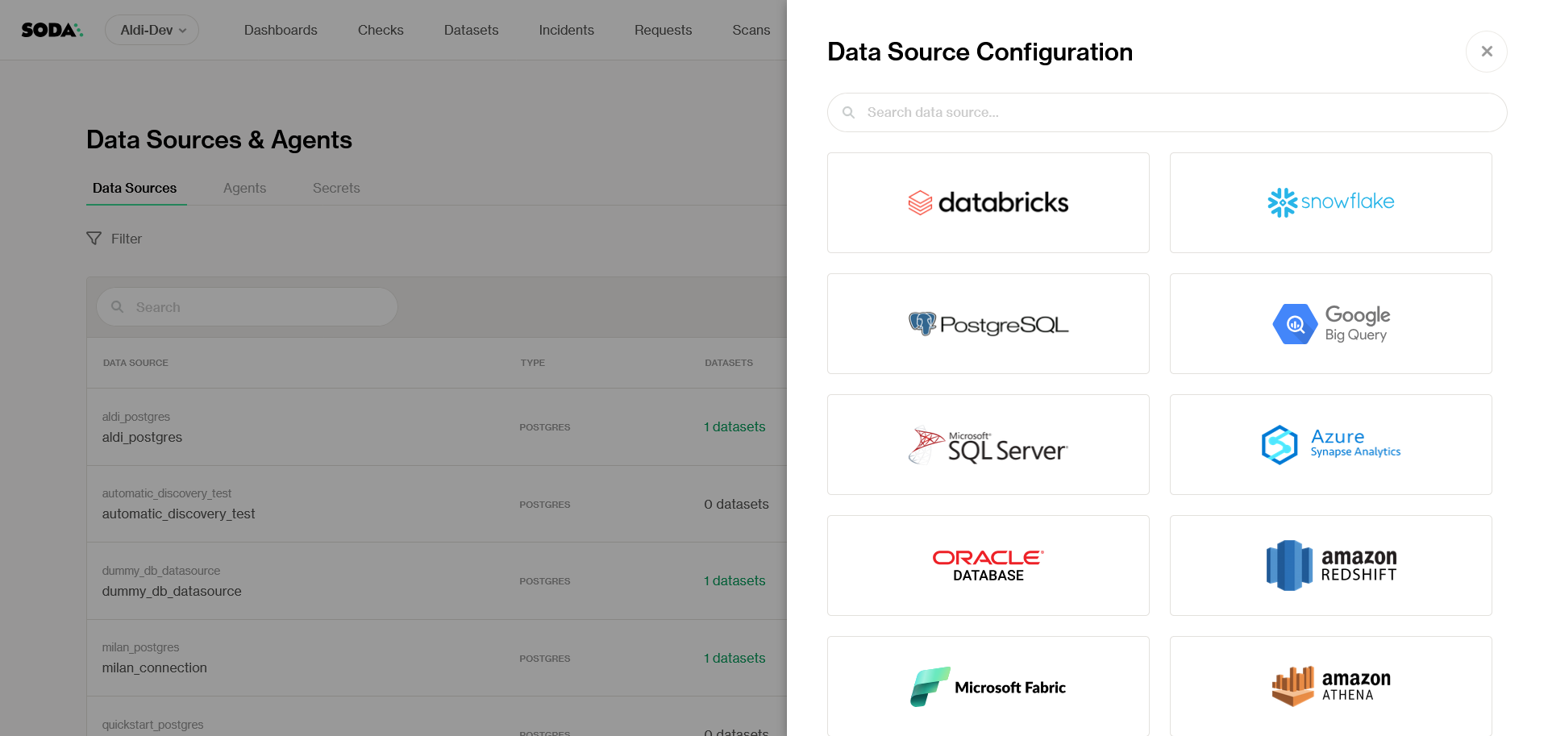Choose the Microsoft SQL Server tile
Viewport: 1548px width, 736px height.
(988, 444)
